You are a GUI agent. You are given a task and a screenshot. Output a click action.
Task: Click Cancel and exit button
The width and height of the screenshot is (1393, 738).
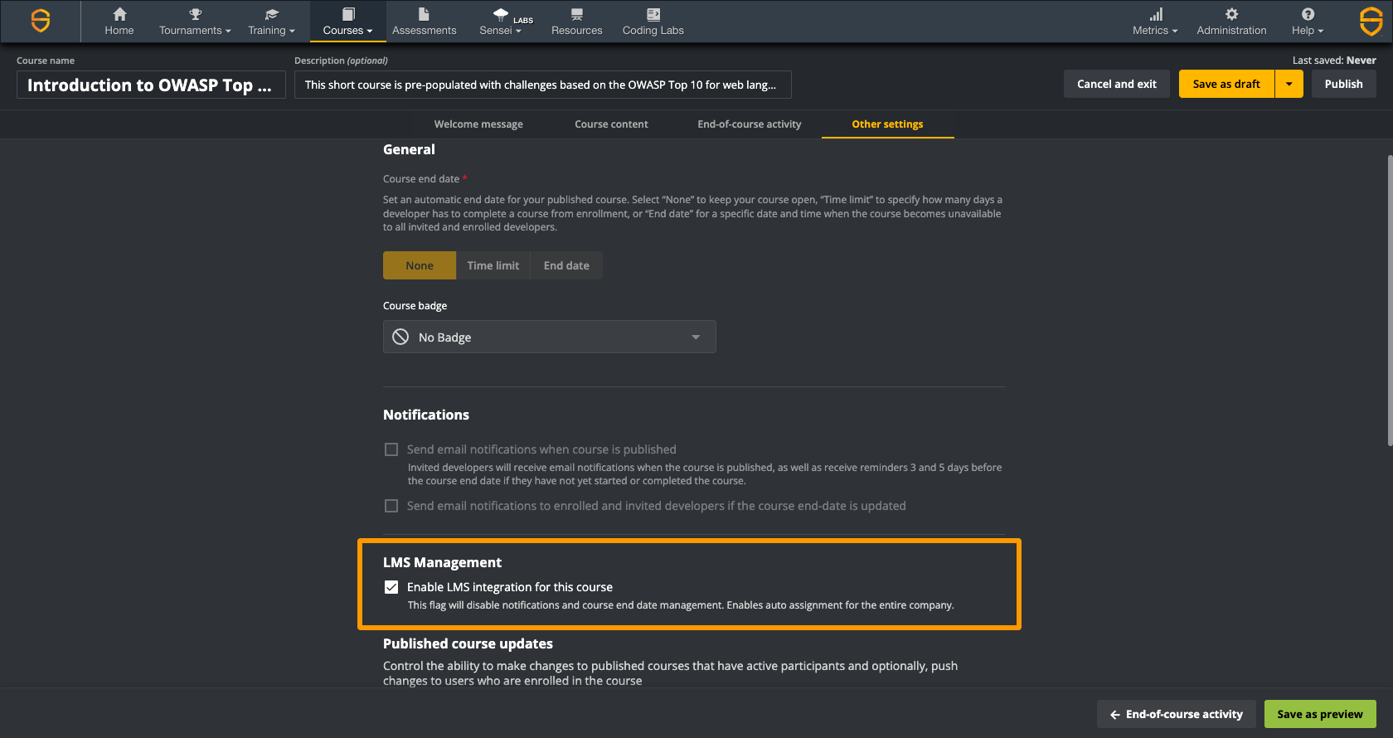pyautogui.click(x=1117, y=84)
